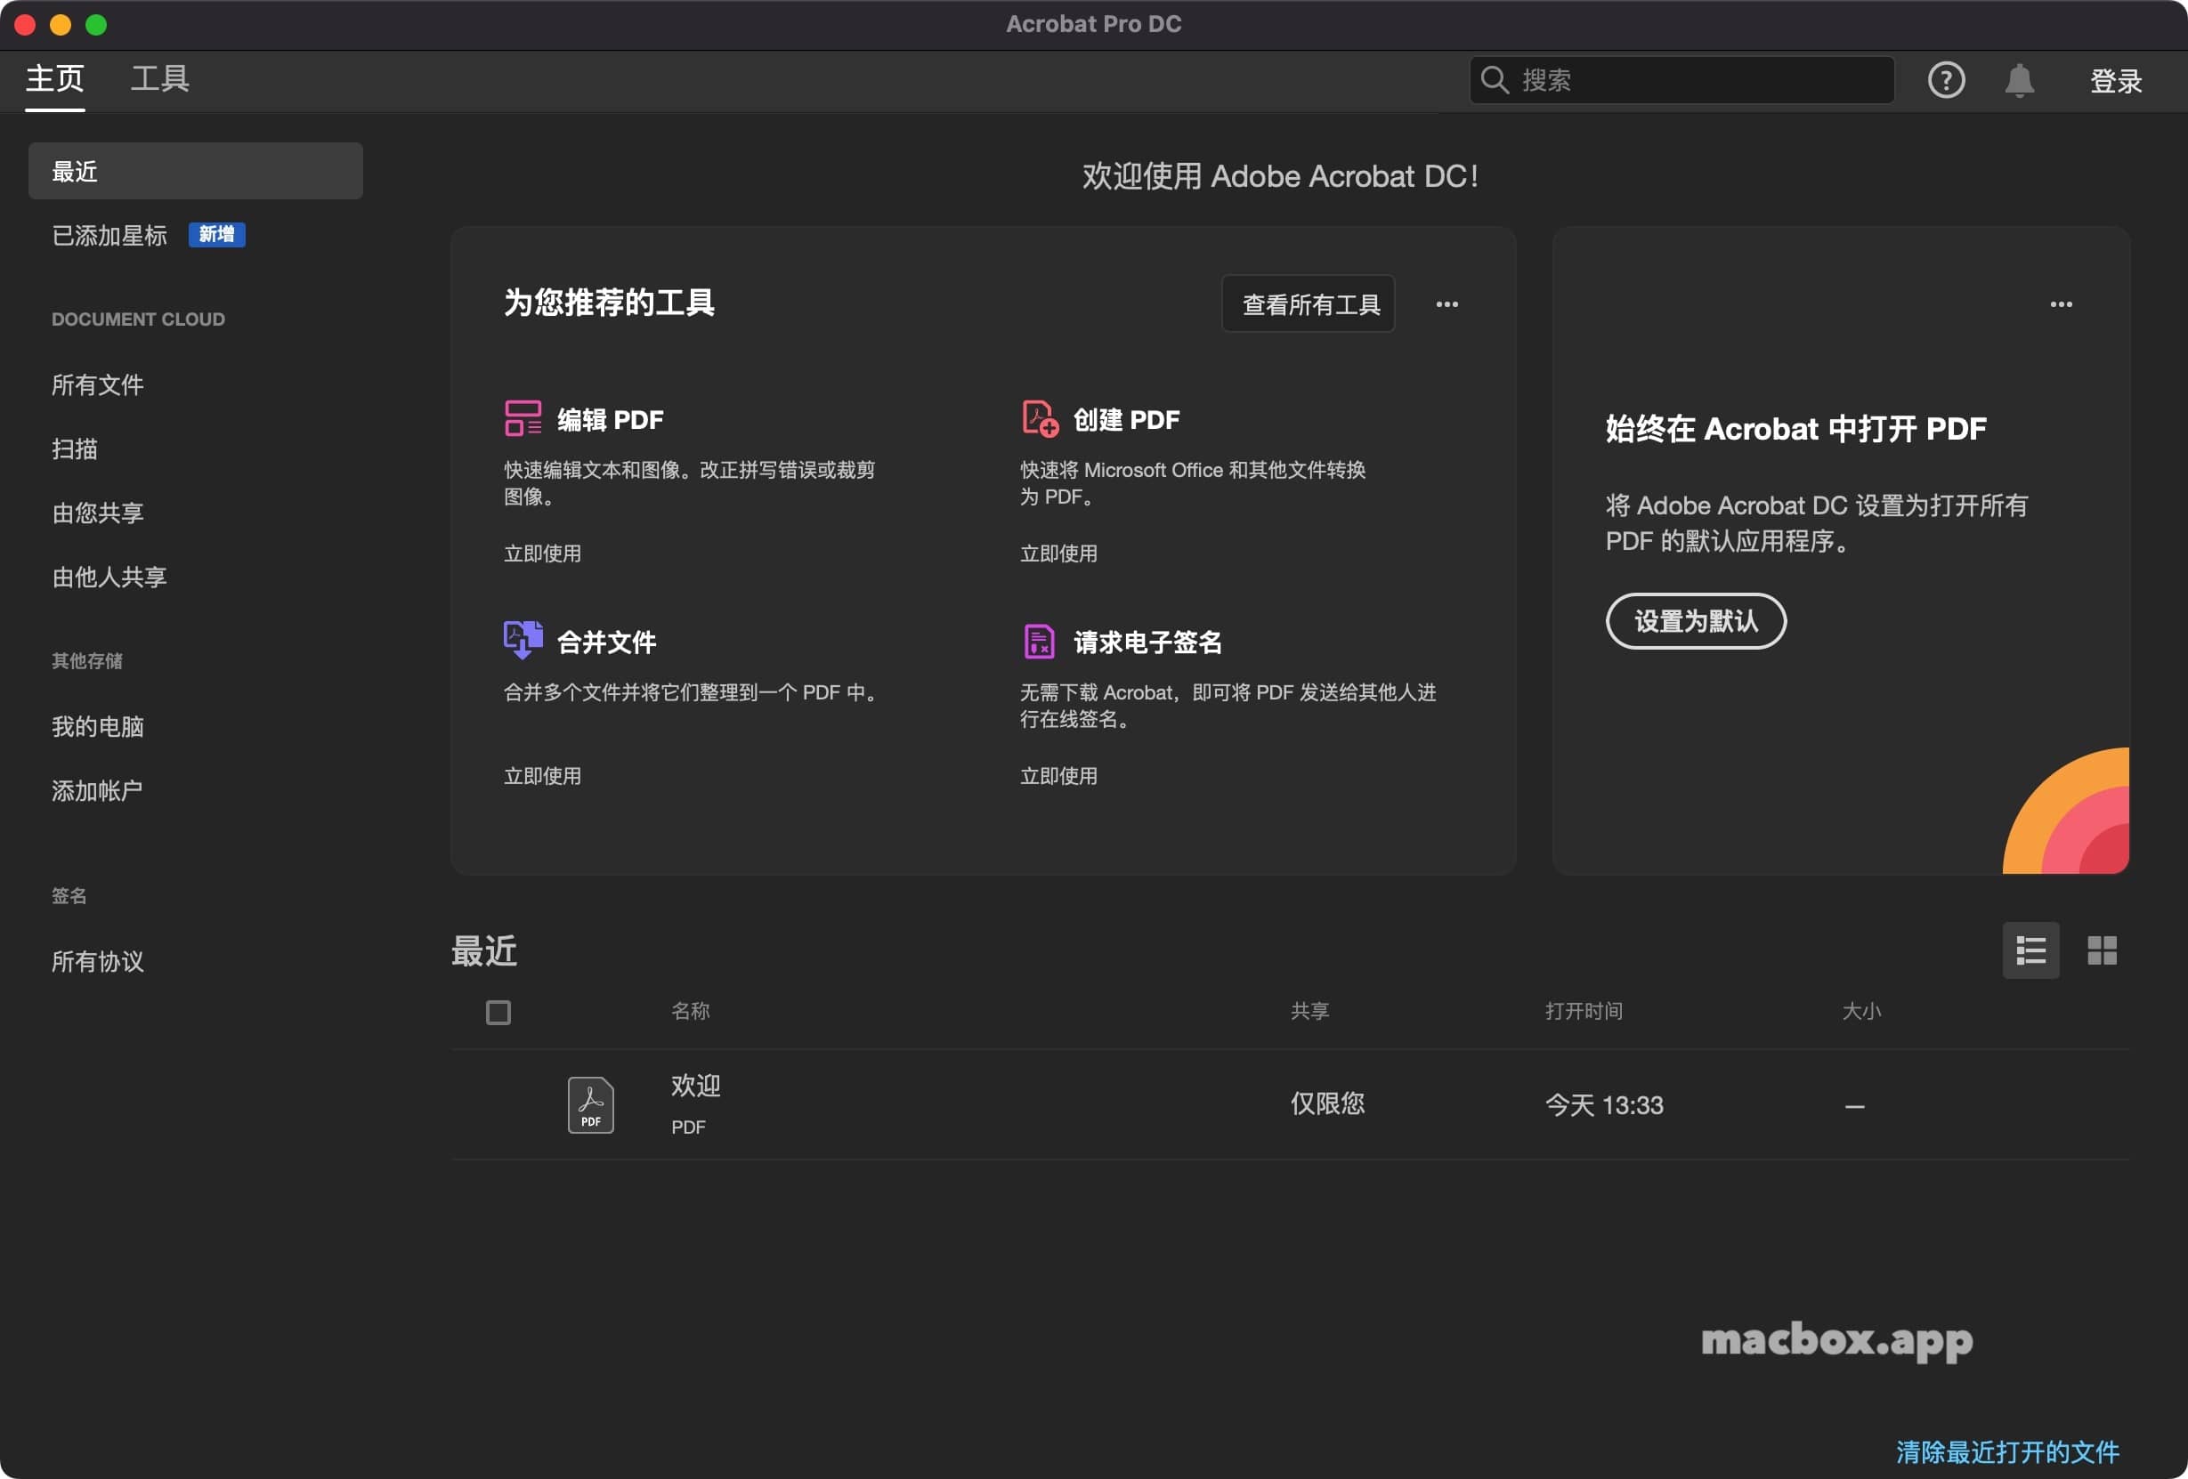2188x1479 pixels.
Task: Click the 新增 badge next to 已添加星标
Action: coord(216,234)
